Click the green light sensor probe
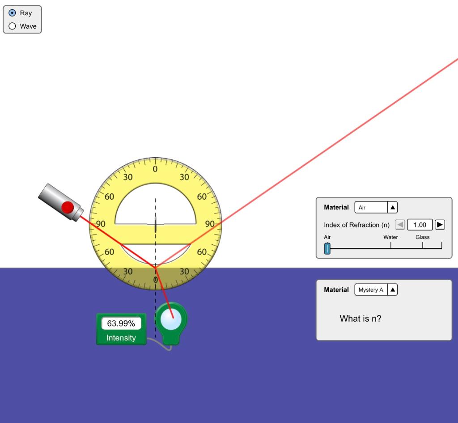458x423 pixels. tap(171, 319)
